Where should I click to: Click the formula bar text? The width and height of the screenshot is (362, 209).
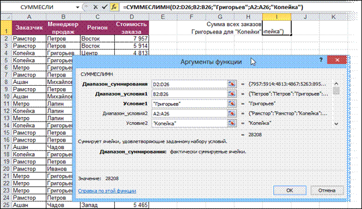tap(213, 7)
